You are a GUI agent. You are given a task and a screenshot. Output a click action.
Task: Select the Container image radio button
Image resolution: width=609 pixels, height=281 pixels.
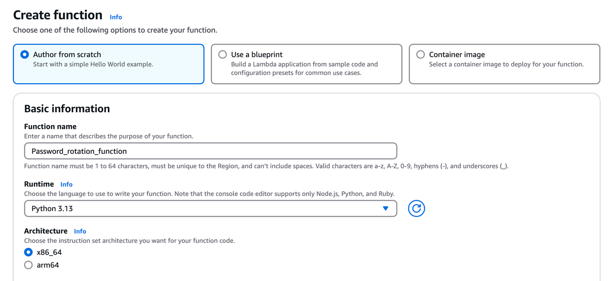click(420, 54)
